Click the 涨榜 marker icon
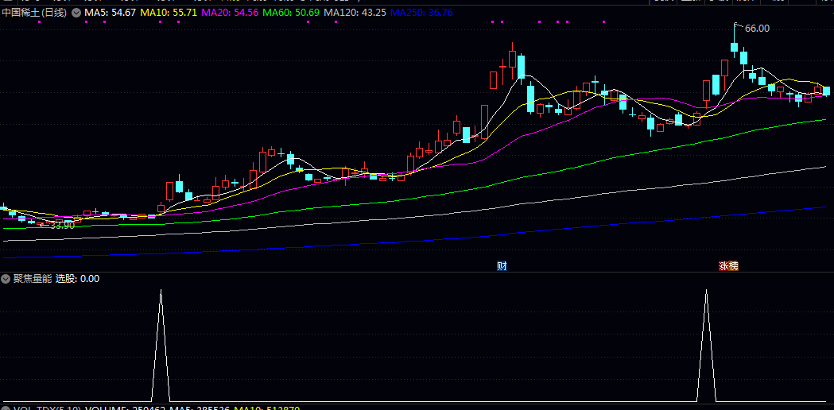The height and width of the screenshot is (410, 834). [728, 265]
